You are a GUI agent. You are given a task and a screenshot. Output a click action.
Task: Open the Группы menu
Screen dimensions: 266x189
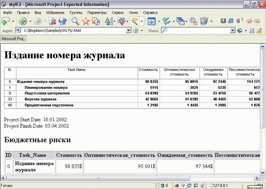[x=76, y=13]
